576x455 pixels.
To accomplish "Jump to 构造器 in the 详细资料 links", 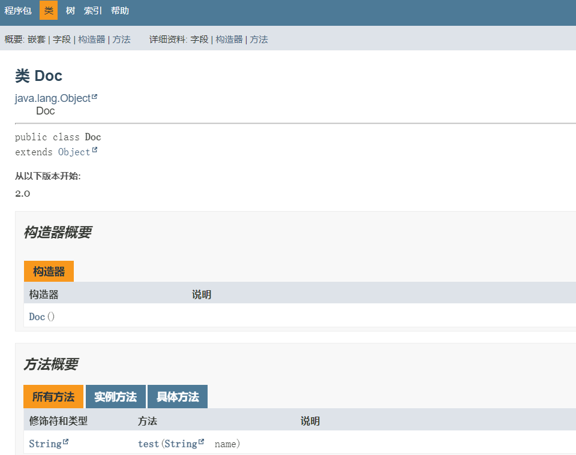I will click(x=229, y=39).
